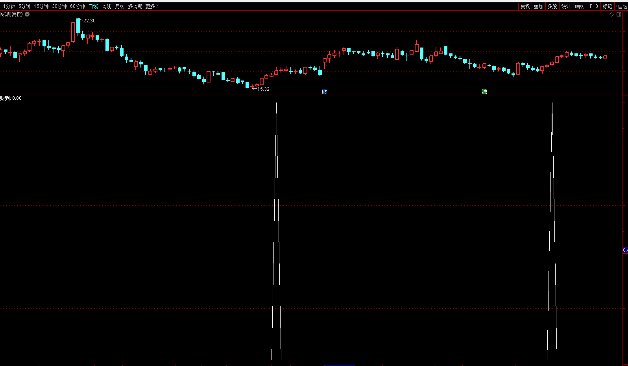Open the 多周期 multi-period view
Screen dimensions: 628x366
[x=135, y=6]
